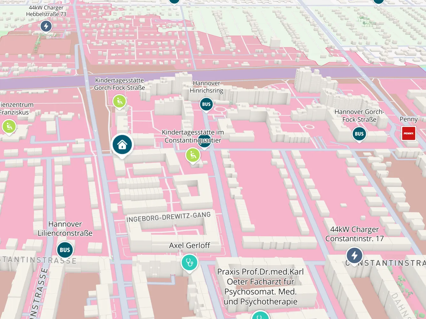Image resolution: width=426 pixels, height=319 pixels.
Task: Tap the Axel Gerloff stethoscope marker
Action: [x=190, y=263]
